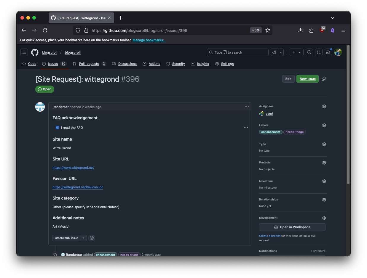Viewport: 367px width, 278px height.
Task: Edit Labels via gear icon
Action: 324,125
